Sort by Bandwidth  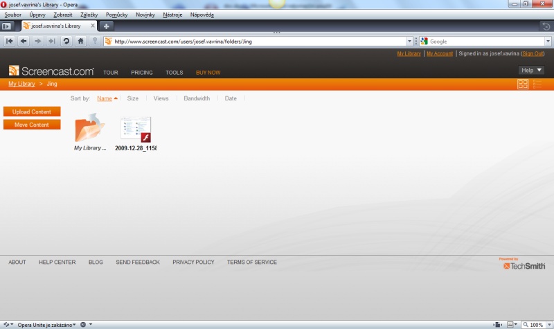click(x=197, y=98)
